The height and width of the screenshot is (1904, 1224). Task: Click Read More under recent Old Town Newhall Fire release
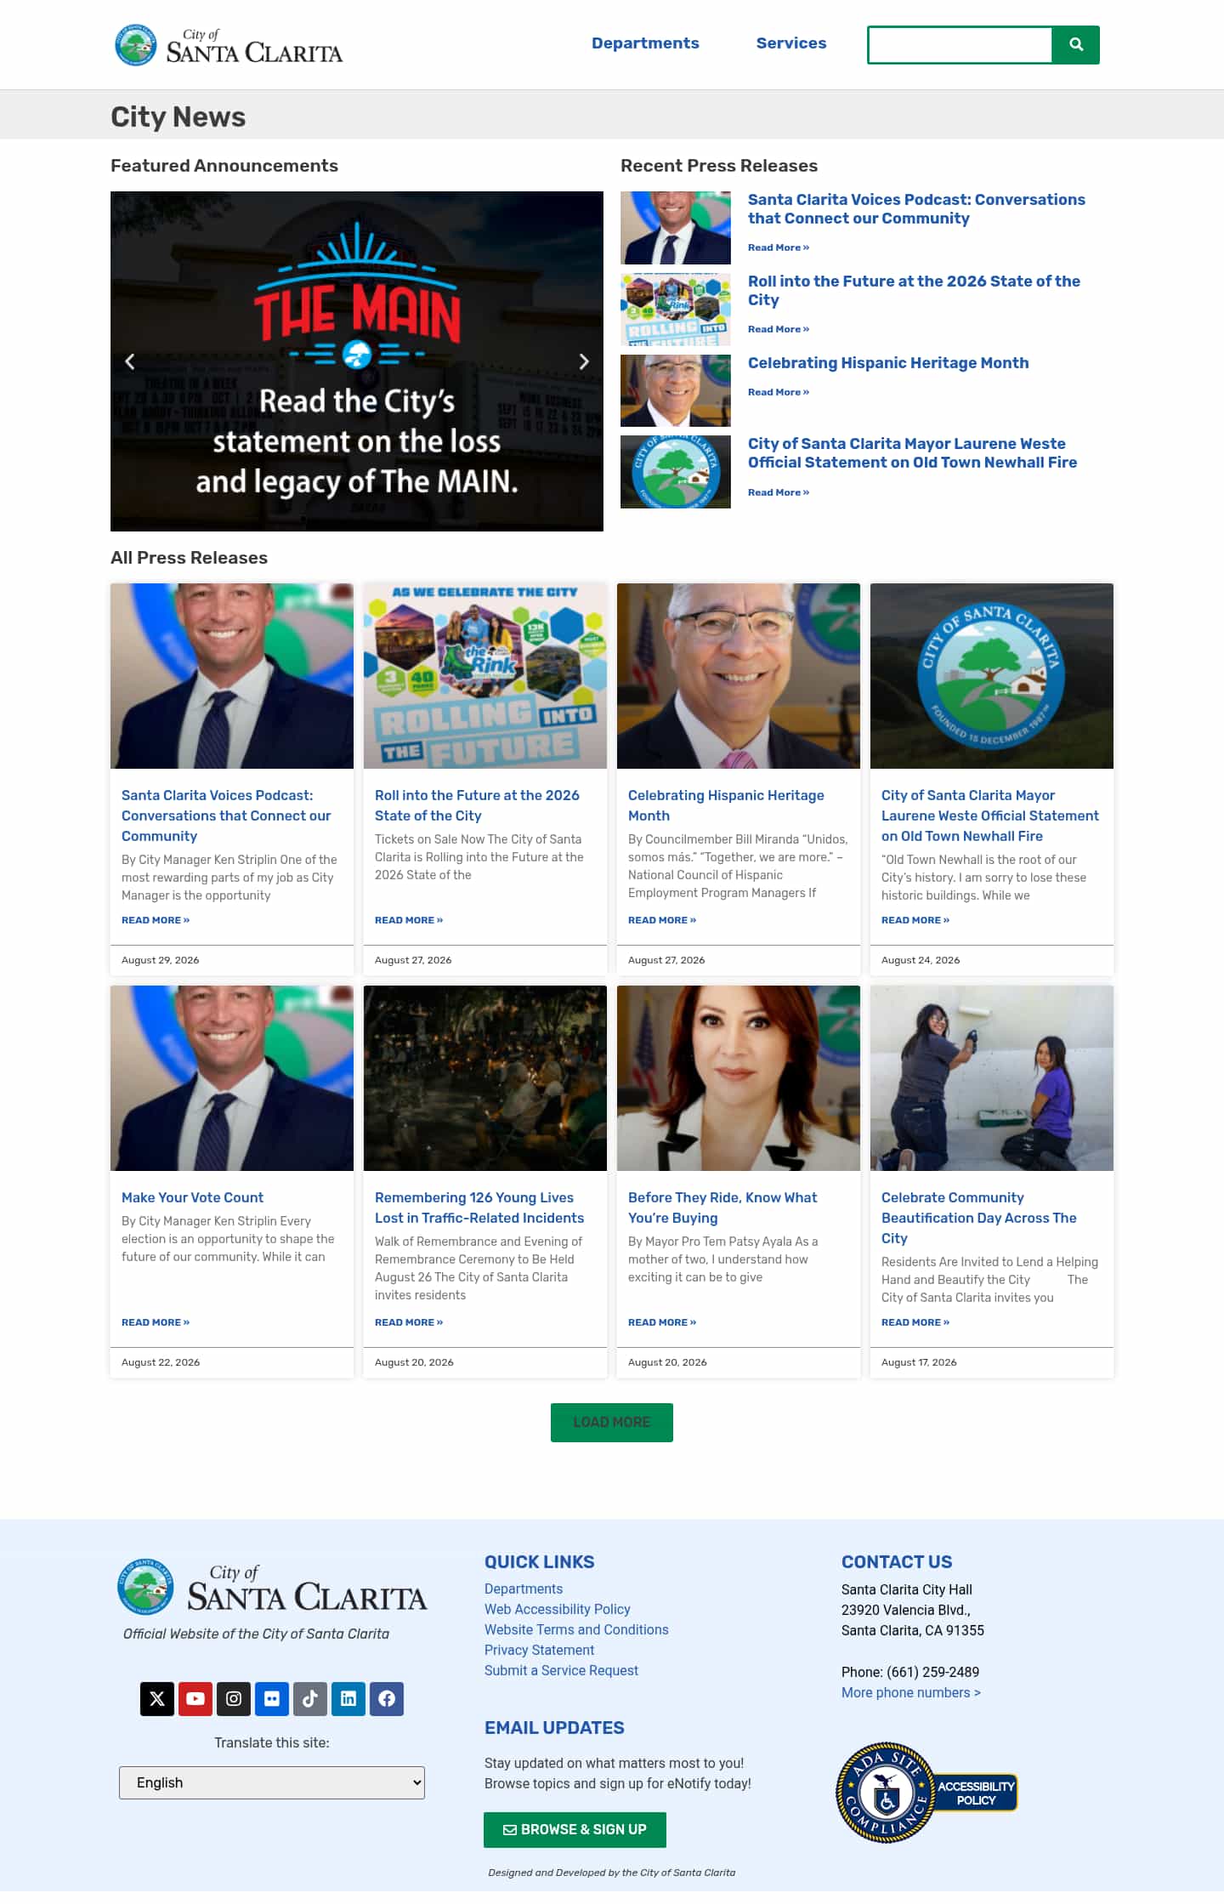779,492
